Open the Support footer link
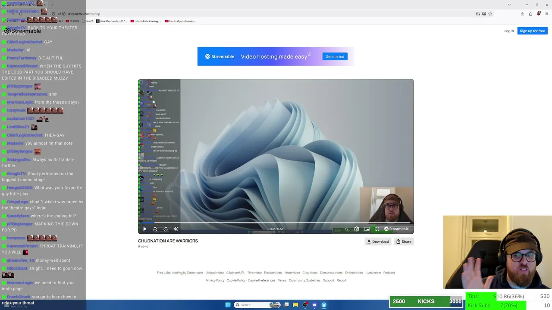The width and height of the screenshot is (552, 310). [329, 280]
